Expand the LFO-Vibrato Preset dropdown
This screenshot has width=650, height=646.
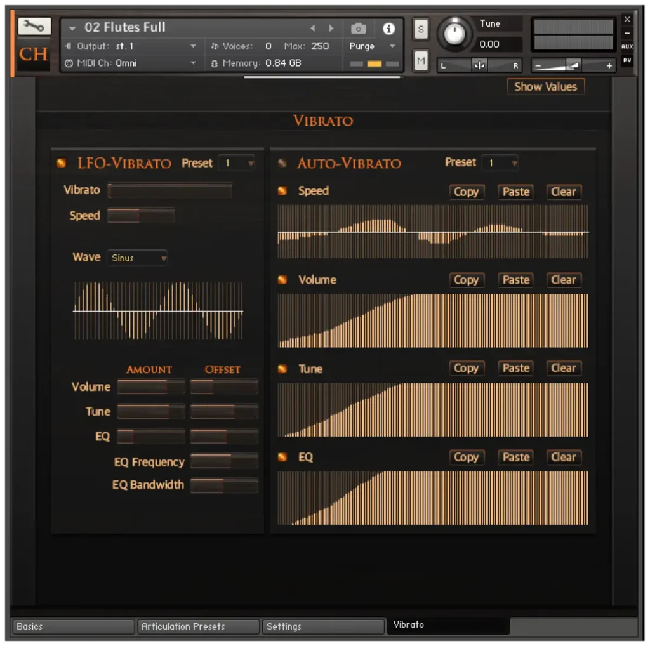coord(236,163)
